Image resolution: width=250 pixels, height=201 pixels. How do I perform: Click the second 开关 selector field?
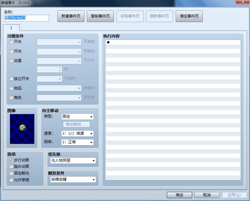click(59, 51)
